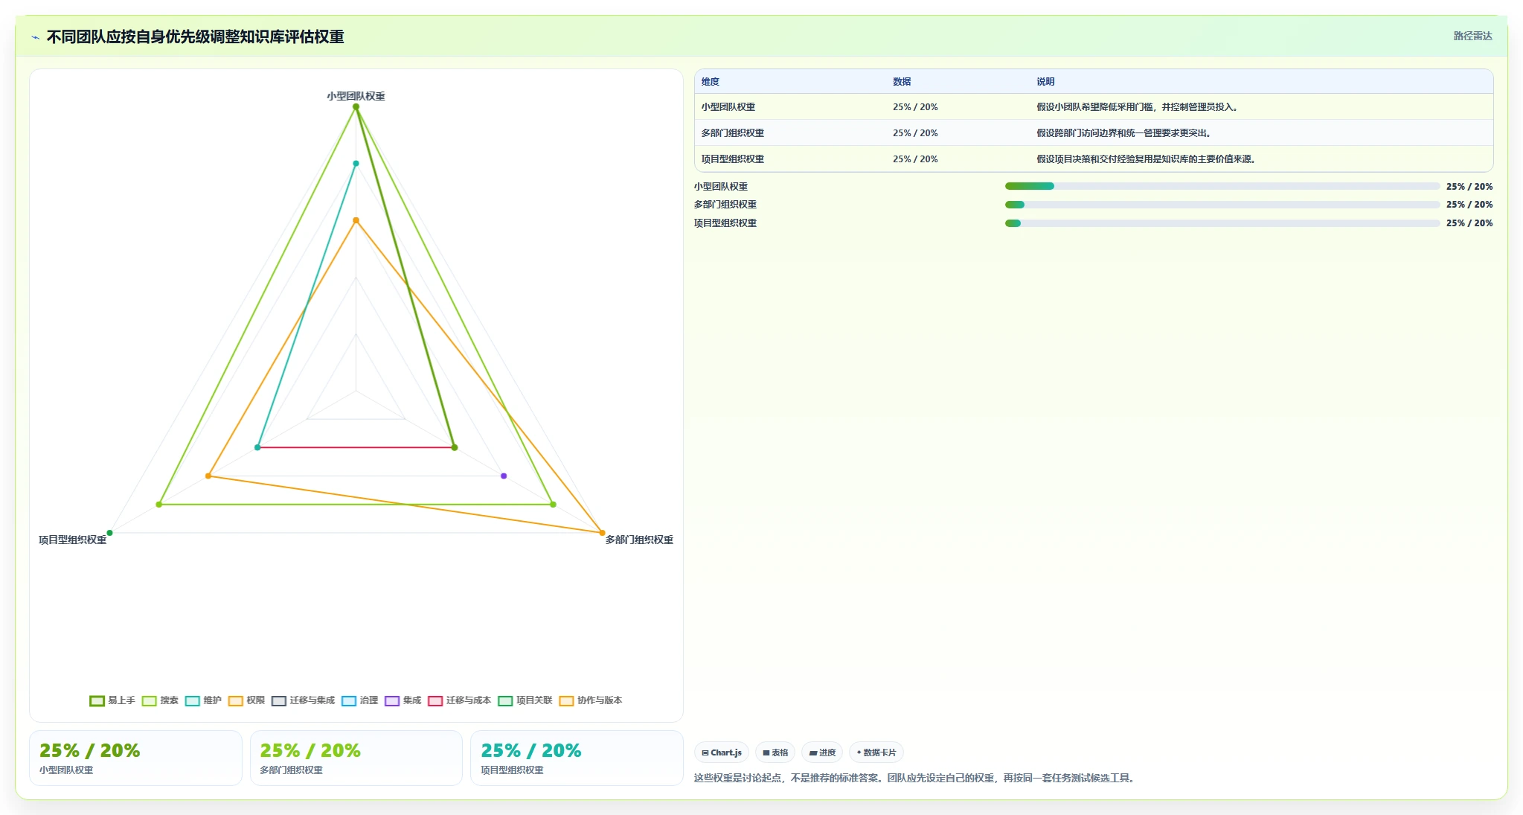Click the description starting 假设小团队希望
1523x815 pixels.
pyautogui.click(x=1138, y=107)
